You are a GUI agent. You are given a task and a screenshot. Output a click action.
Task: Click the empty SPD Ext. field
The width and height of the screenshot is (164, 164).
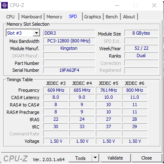coord(142,41)
